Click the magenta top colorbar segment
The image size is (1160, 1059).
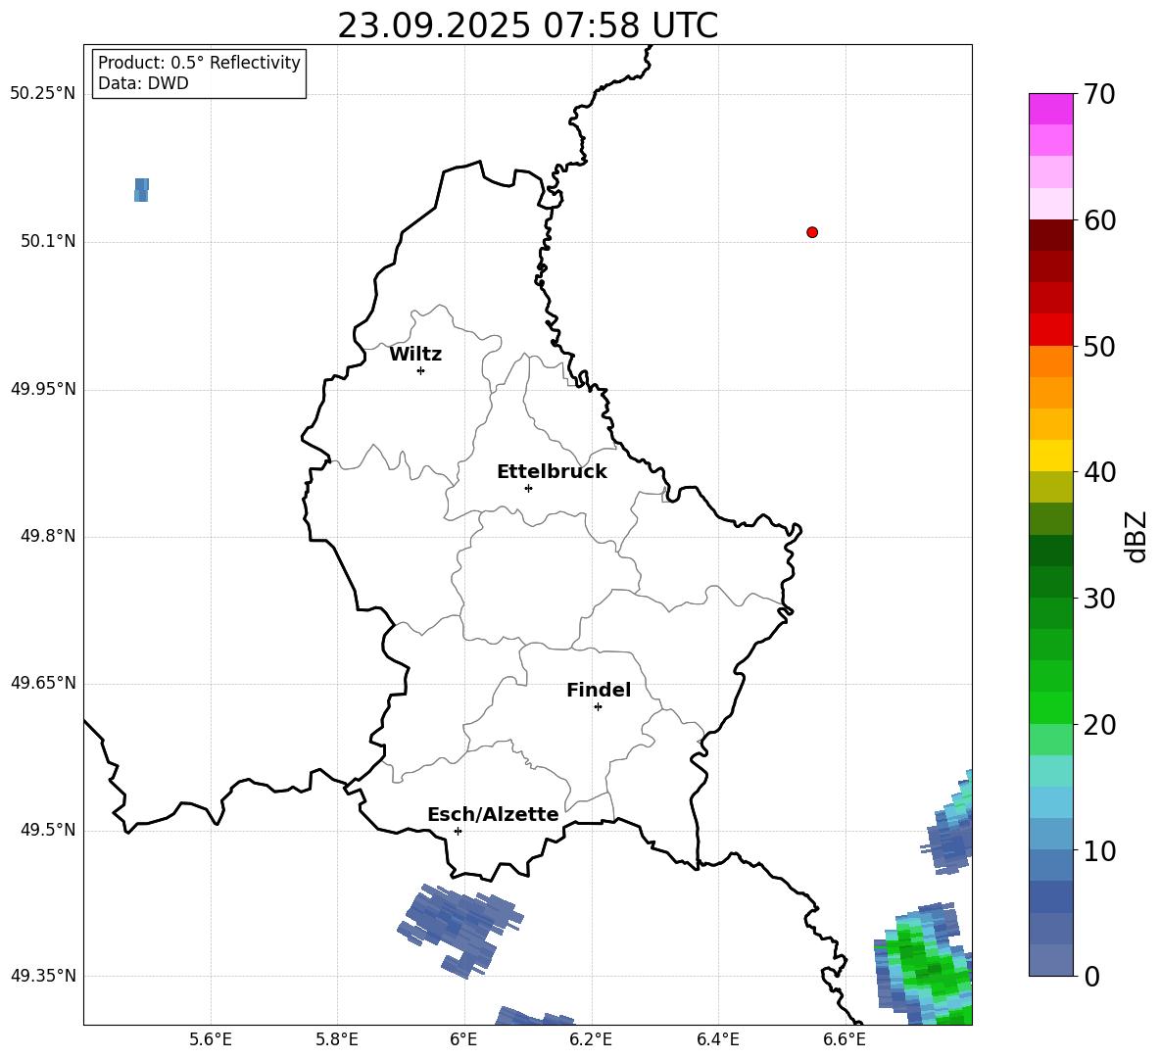pyautogui.click(x=1050, y=109)
